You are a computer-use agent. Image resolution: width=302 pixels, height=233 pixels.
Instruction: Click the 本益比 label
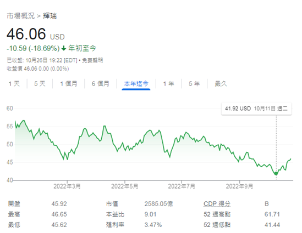tap(115, 214)
